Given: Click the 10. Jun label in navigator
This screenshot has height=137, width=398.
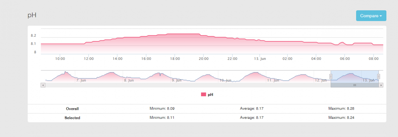Looking at the screenshot, I should pyautogui.click(x=225, y=80).
